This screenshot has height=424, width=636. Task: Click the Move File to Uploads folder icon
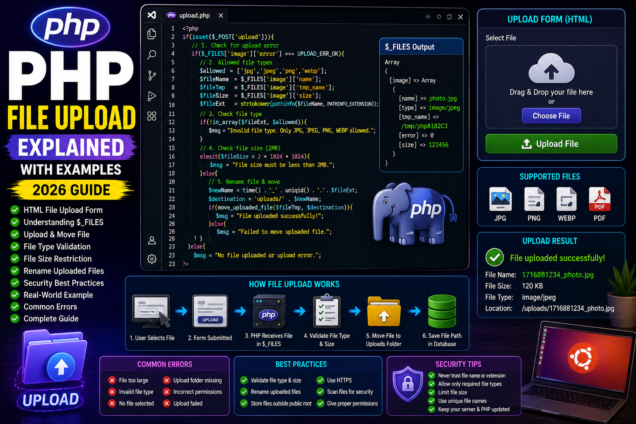[x=384, y=311]
